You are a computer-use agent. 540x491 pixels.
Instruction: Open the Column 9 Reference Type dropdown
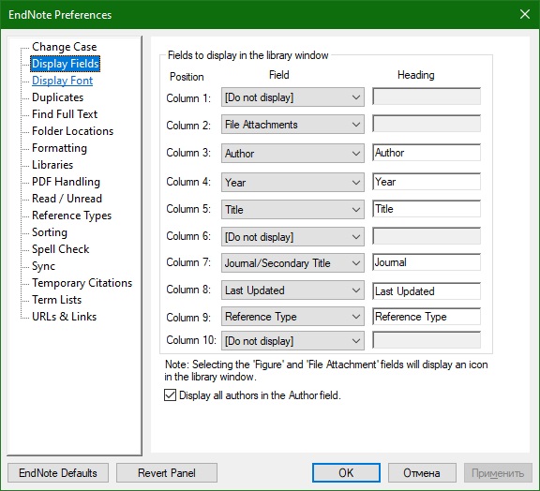(292, 317)
